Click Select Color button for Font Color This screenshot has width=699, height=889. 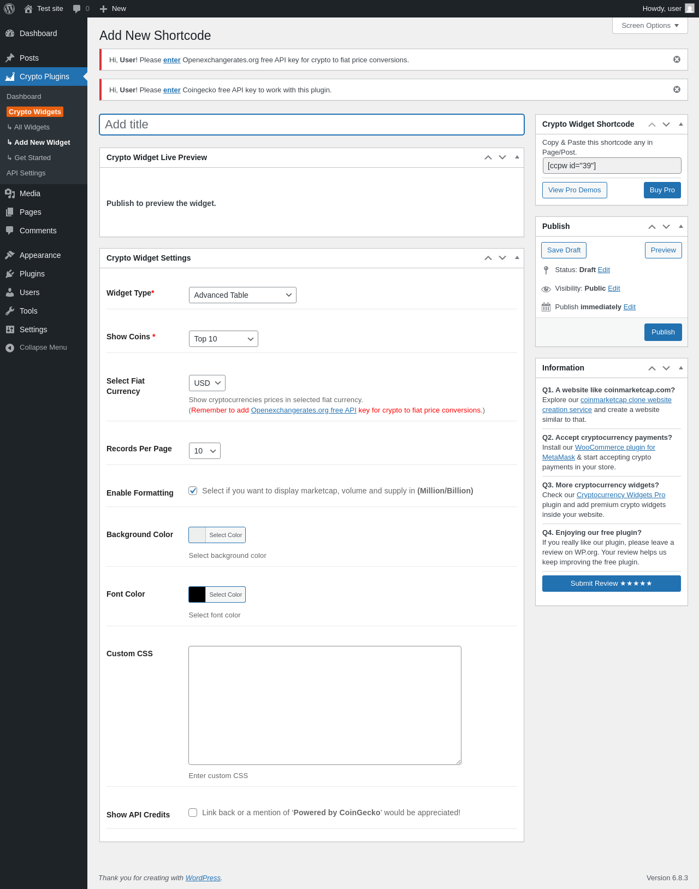point(226,594)
